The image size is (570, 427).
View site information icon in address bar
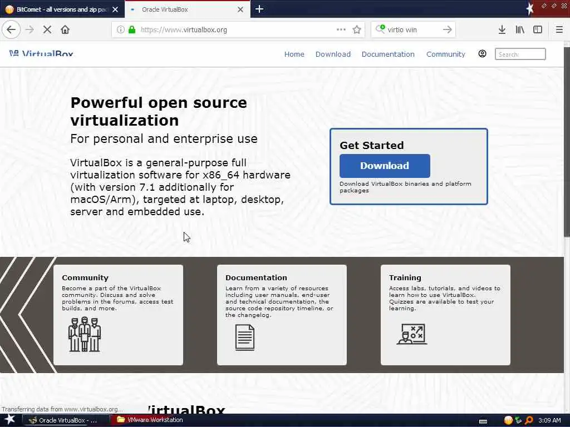[x=121, y=29]
